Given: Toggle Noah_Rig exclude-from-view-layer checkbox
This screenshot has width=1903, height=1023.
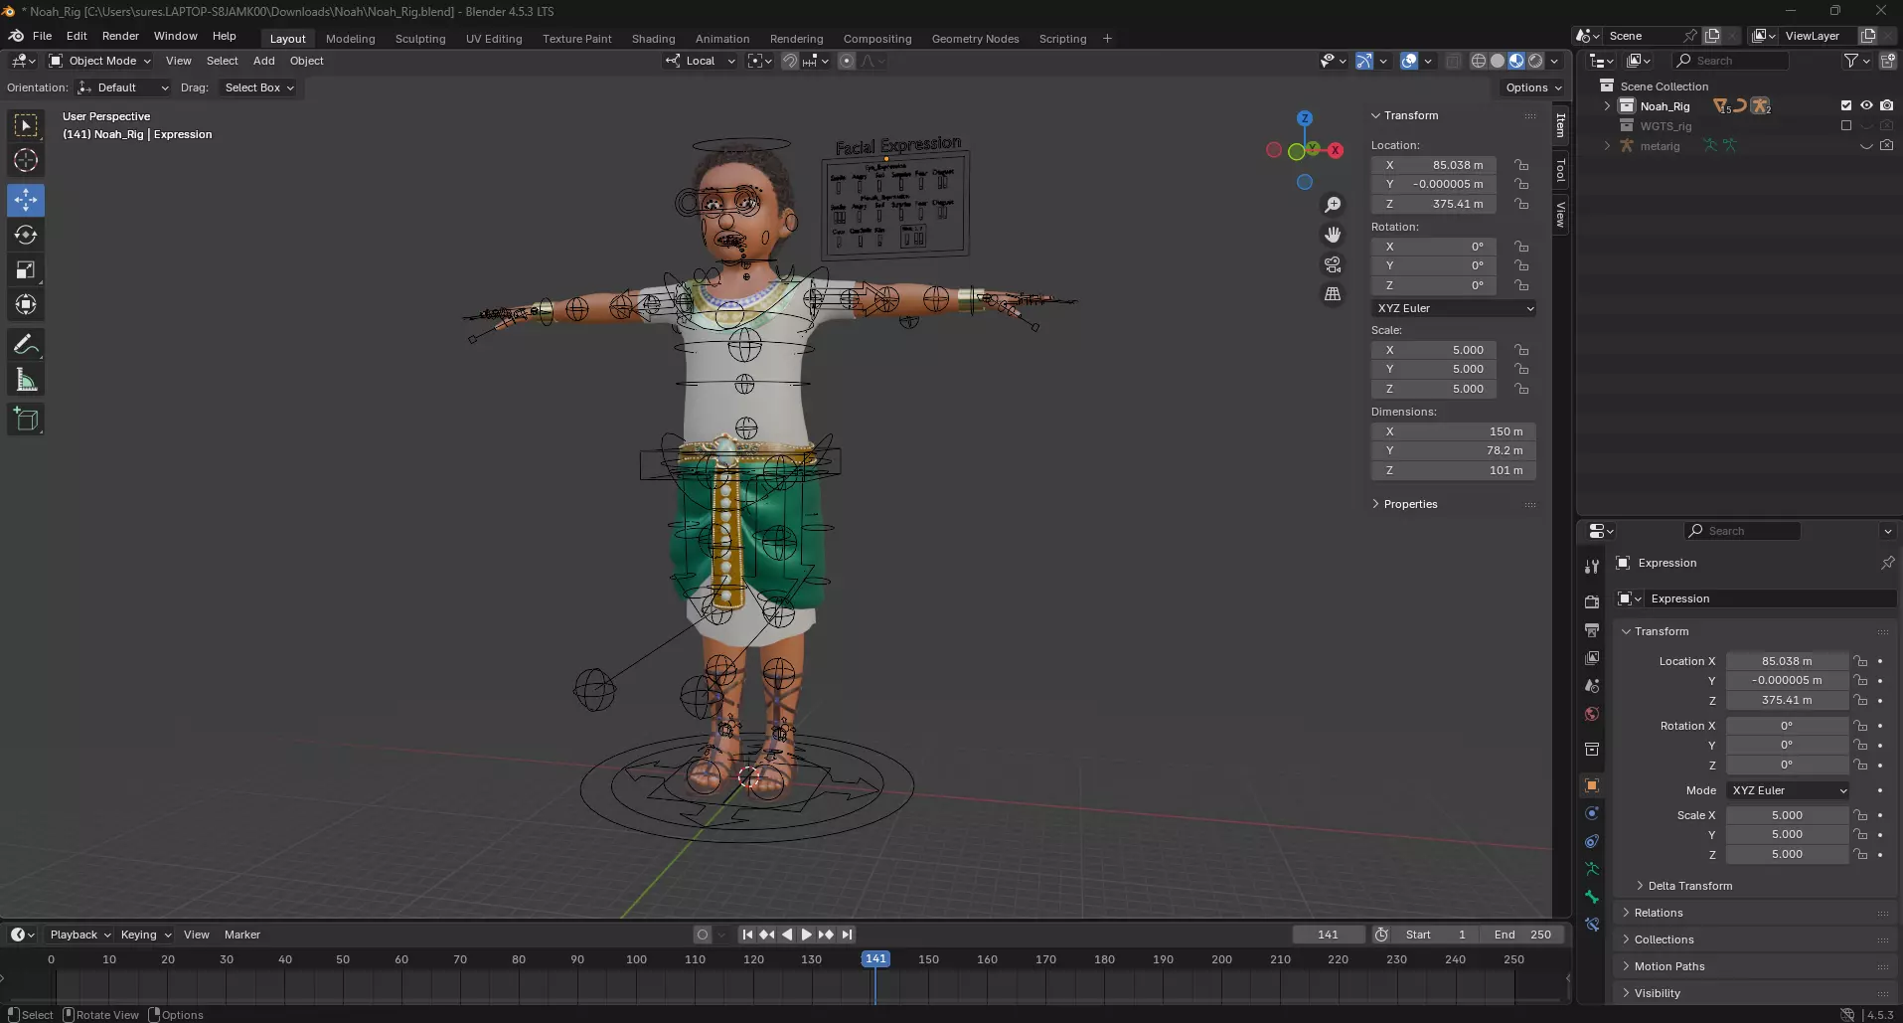Looking at the screenshot, I should coord(1846,105).
